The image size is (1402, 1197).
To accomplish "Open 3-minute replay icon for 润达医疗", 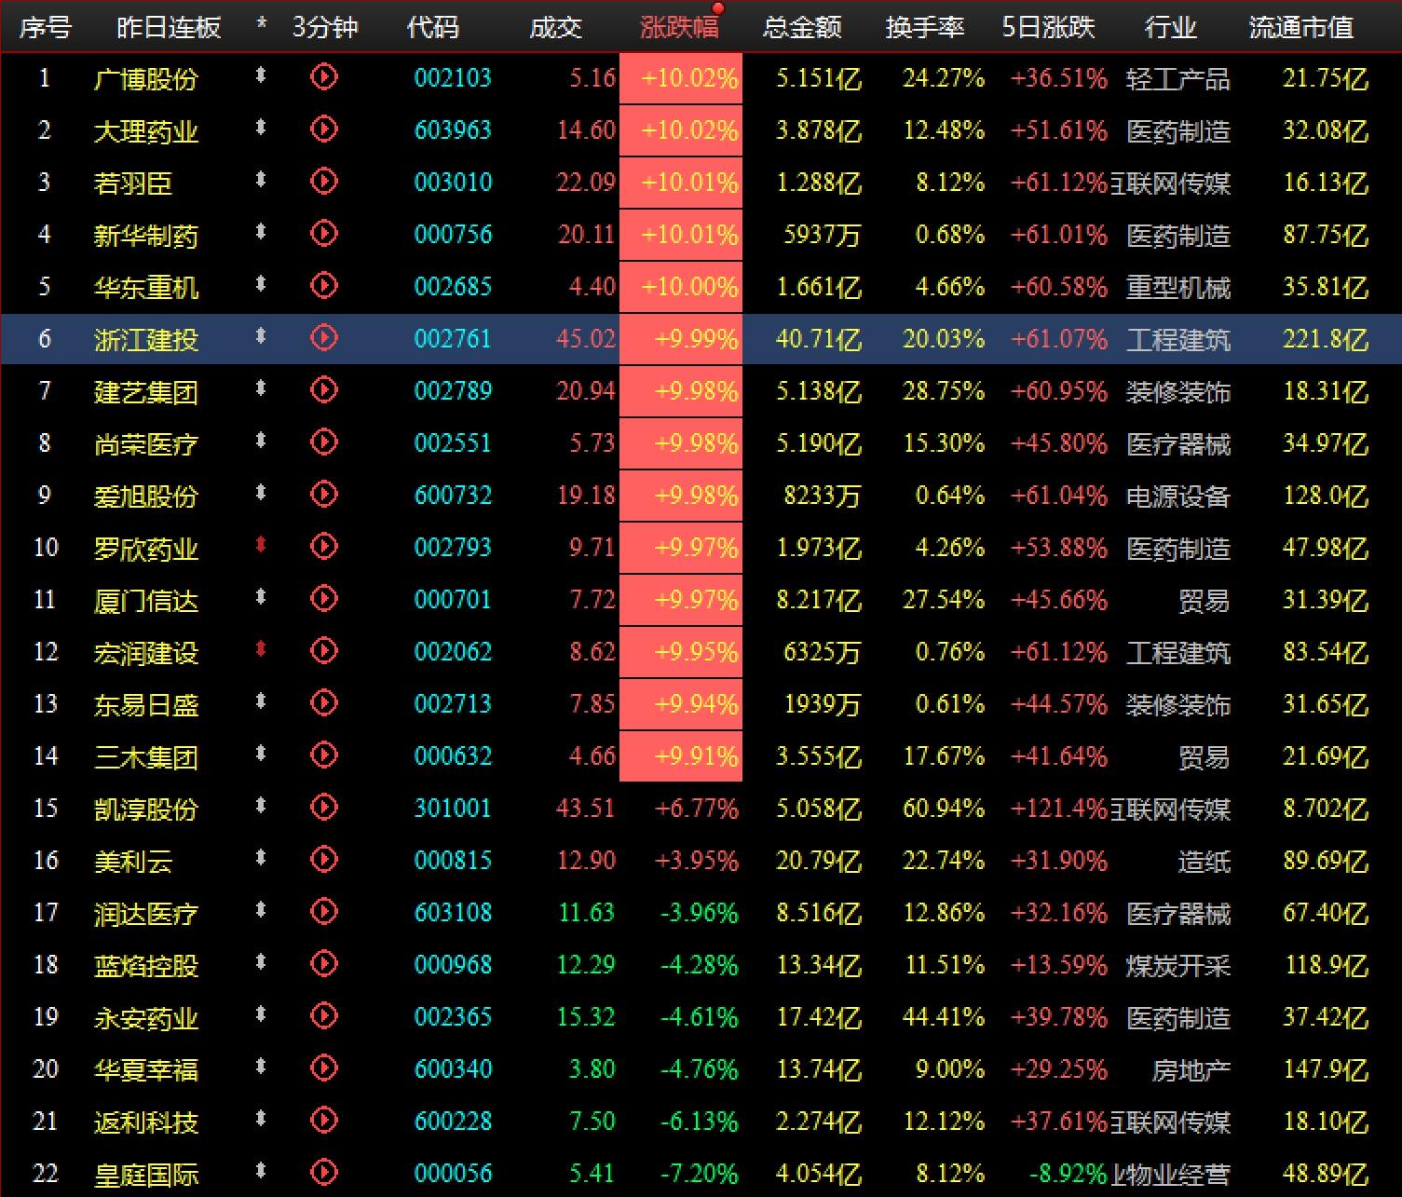I will pyautogui.click(x=323, y=911).
